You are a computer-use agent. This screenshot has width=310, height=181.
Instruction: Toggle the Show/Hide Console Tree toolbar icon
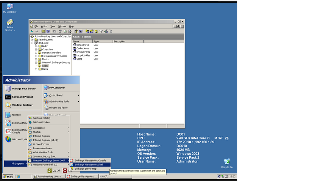pyautogui.click(x=48, y=31)
